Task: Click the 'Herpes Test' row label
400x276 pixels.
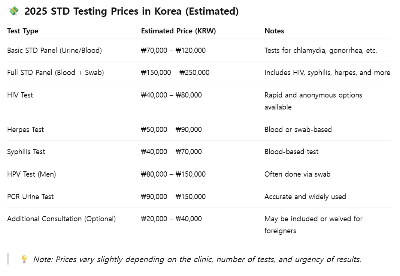Action: point(25,129)
